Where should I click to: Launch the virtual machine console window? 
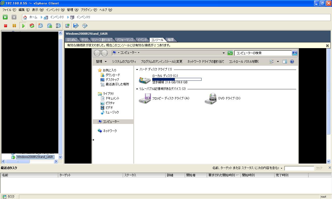[x=67, y=26]
